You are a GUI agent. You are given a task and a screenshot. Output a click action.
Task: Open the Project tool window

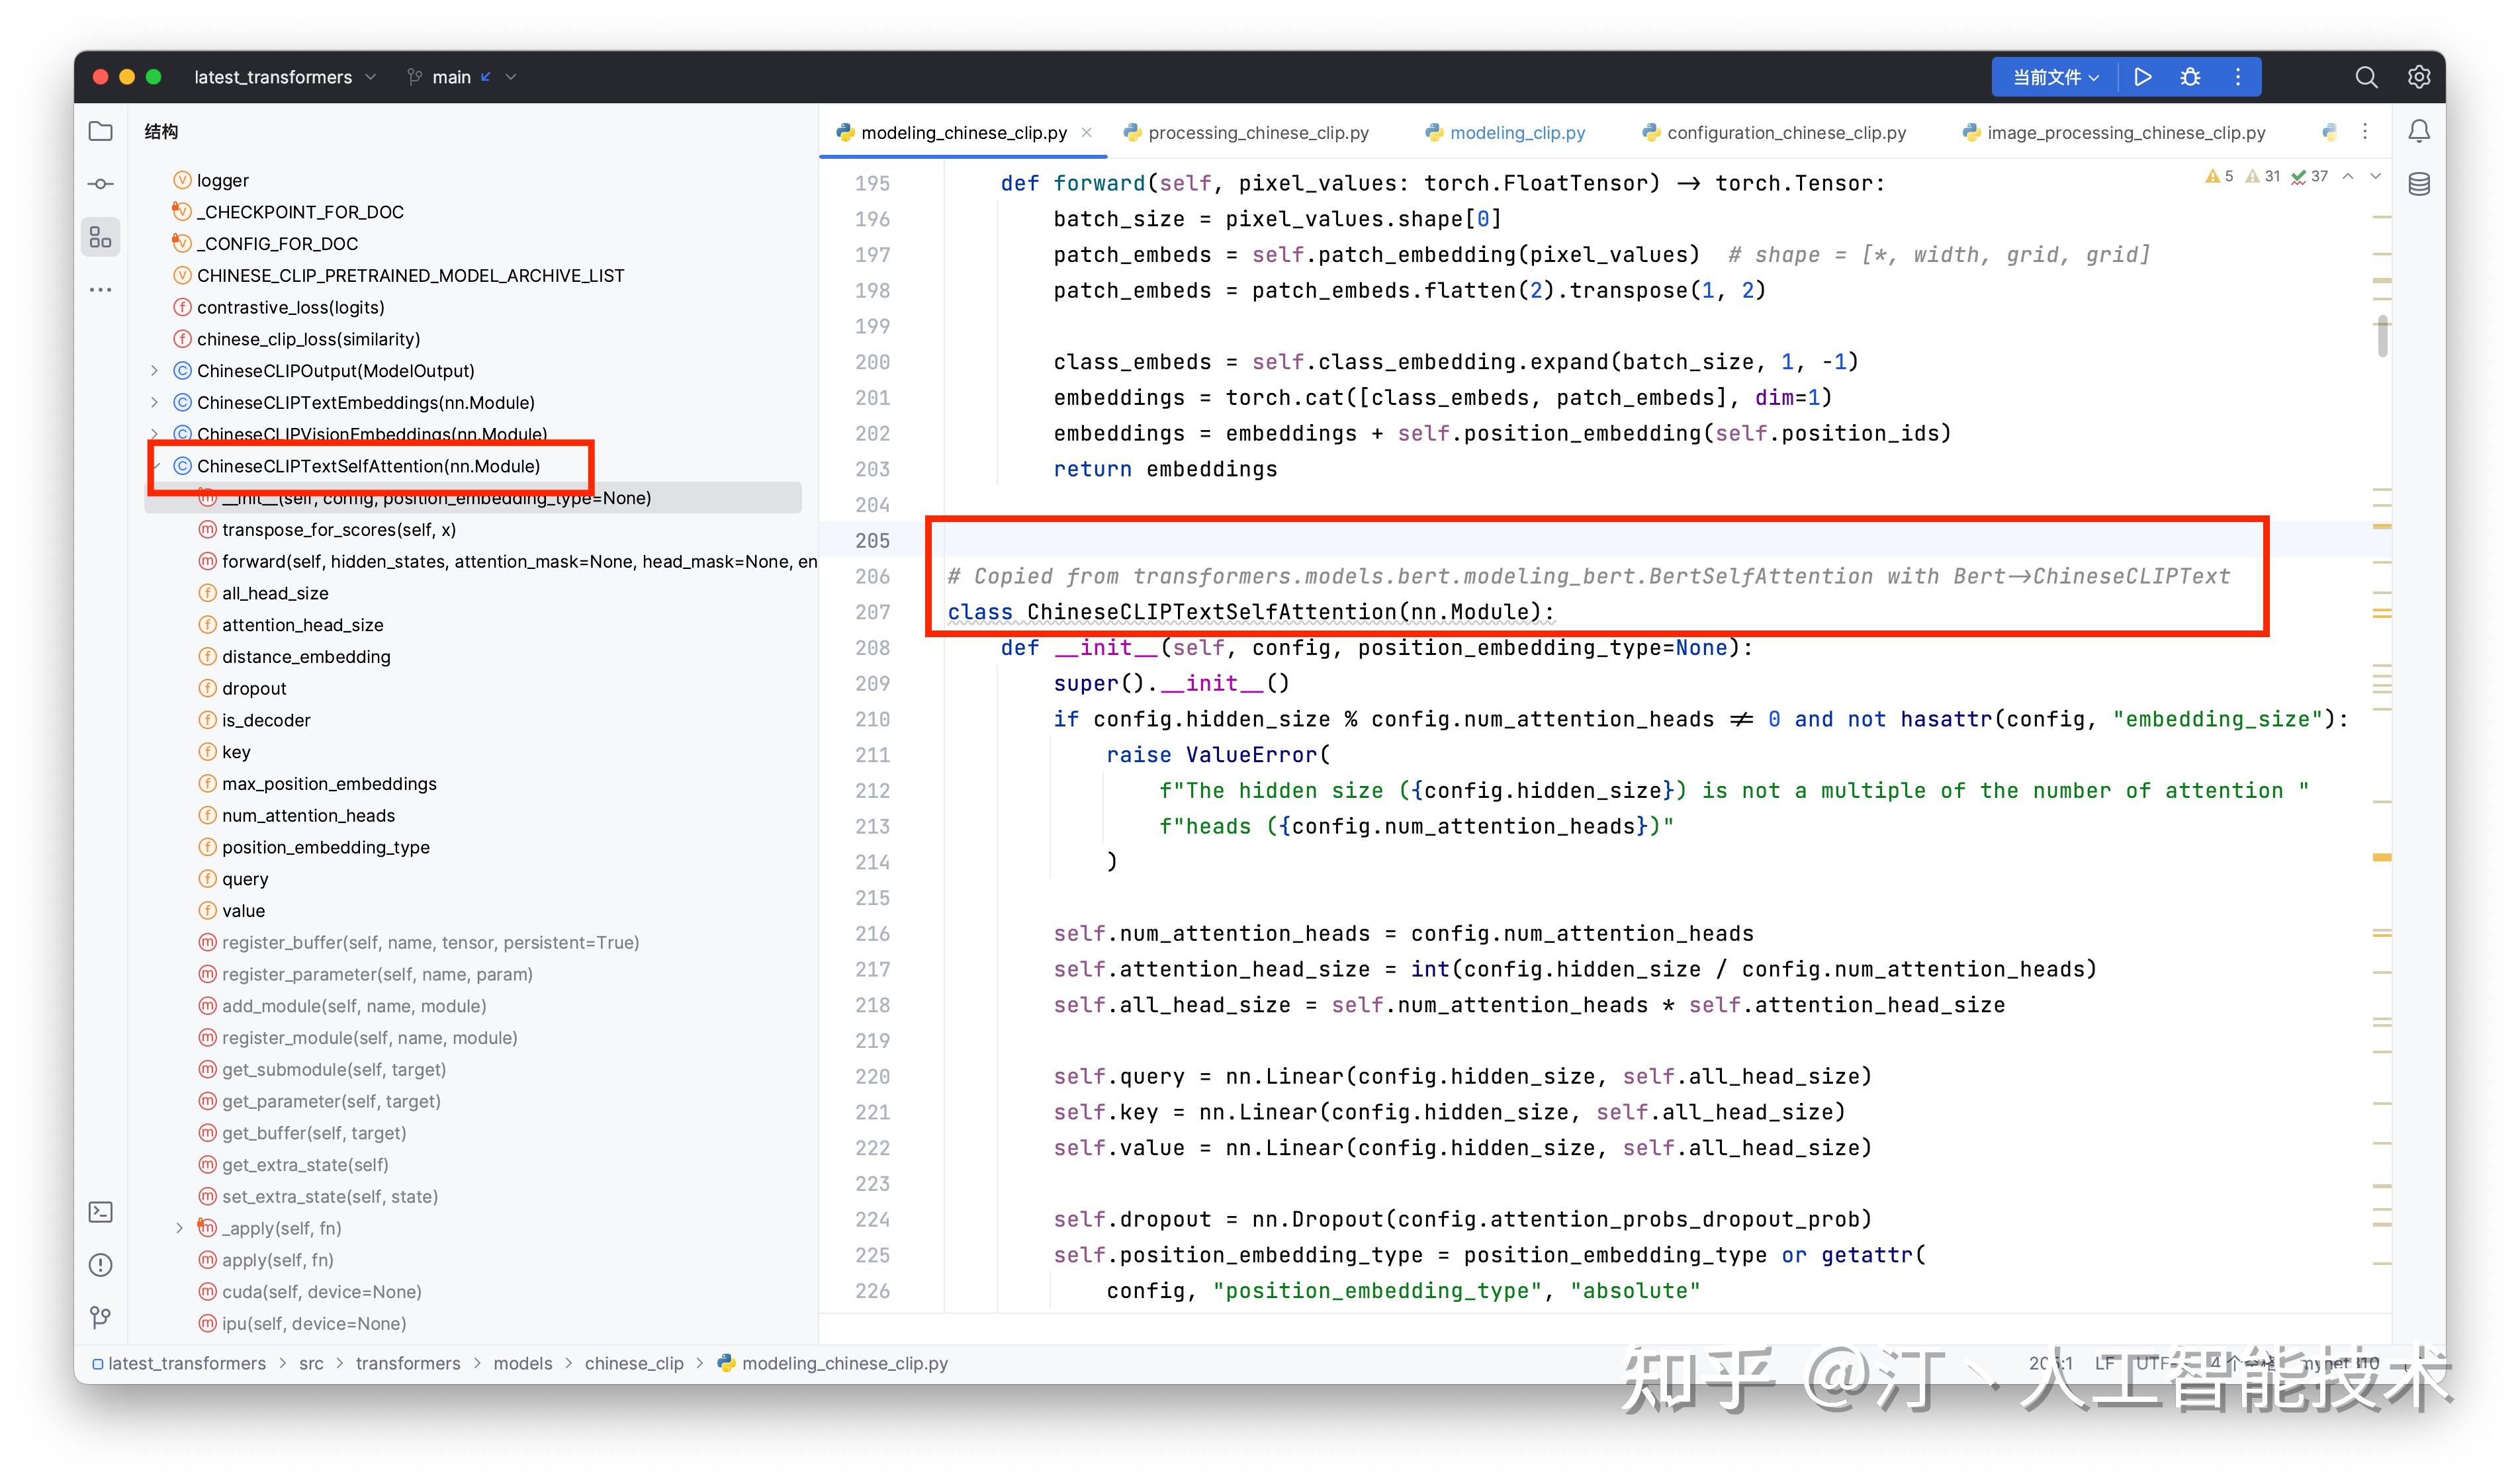[x=100, y=131]
